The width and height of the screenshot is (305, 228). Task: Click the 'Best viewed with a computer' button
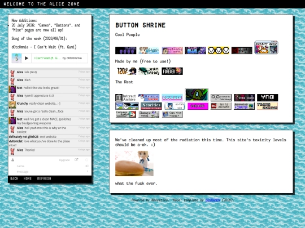(244, 106)
